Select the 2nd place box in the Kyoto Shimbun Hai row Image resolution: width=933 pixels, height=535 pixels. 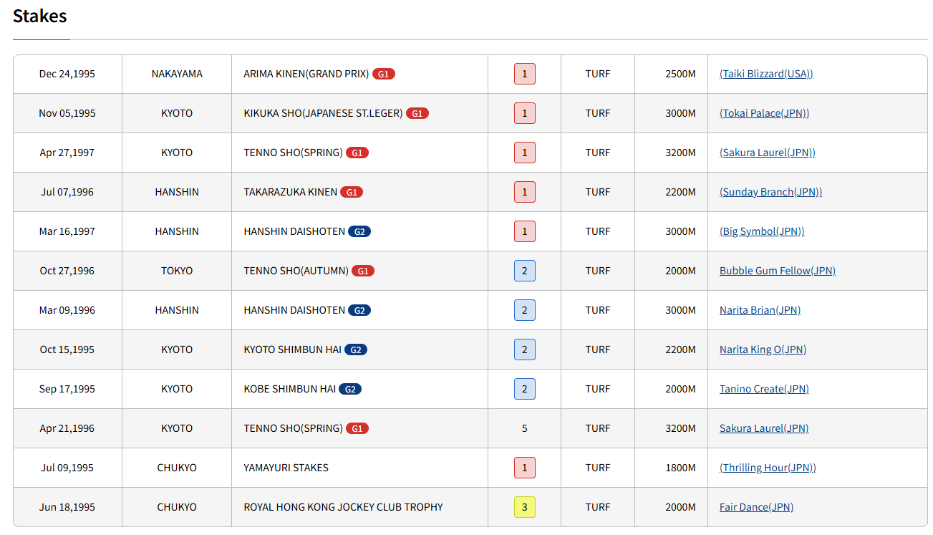click(x=525, y=350)
